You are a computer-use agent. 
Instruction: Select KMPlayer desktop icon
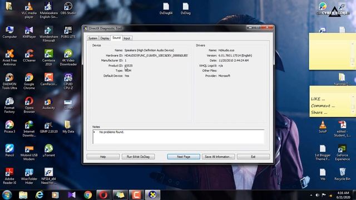coord(29,32)
